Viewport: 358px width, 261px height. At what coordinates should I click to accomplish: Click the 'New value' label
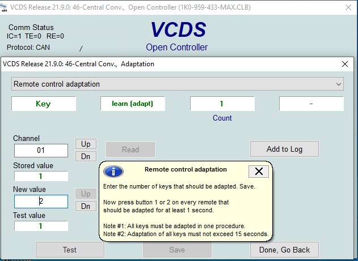(x=30, y=189)
